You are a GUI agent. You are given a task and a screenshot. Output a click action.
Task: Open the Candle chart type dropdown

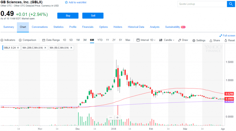tap(167, 40)
